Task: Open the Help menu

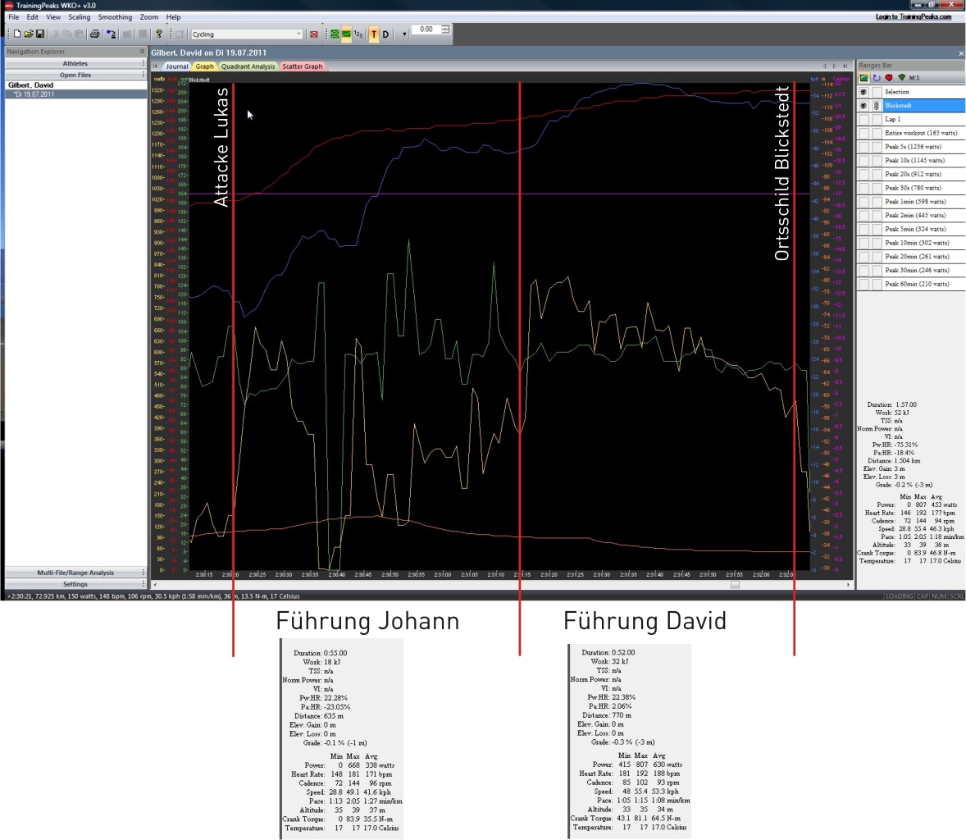Action: pyautogui.click(x=174, y=17)
